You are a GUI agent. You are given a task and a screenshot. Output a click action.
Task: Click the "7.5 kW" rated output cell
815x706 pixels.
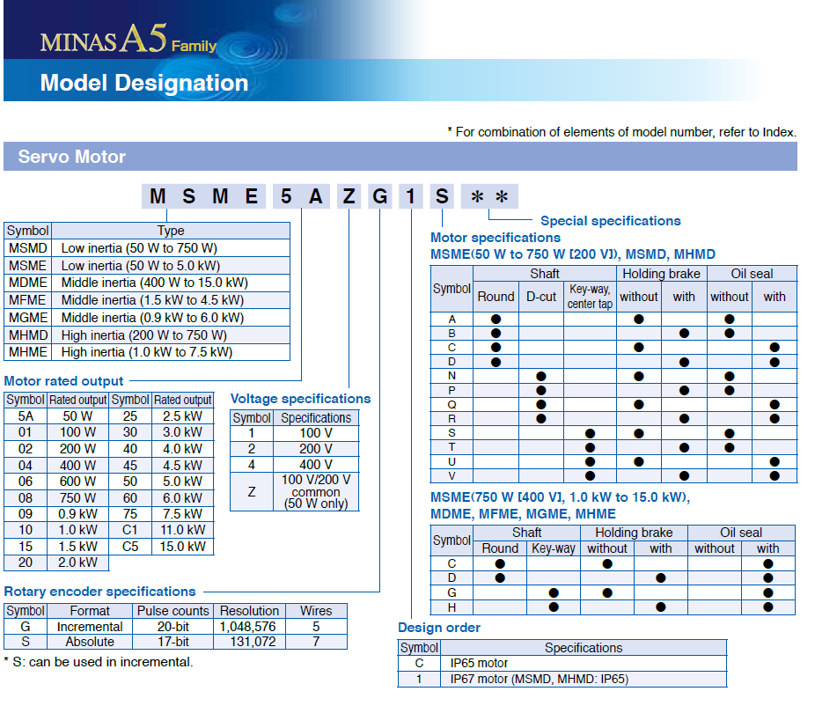(x=182, y=514)
